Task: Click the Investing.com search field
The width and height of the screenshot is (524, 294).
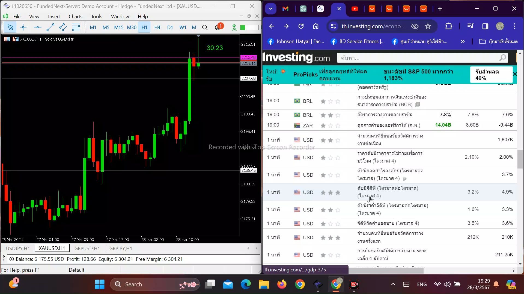Action: [422, 58]
